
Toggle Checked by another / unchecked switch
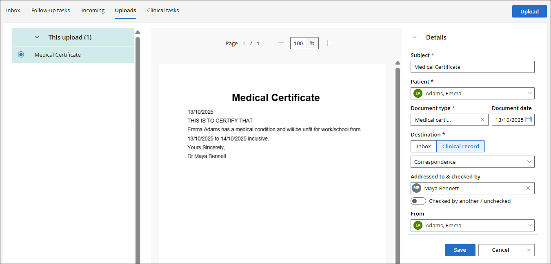point(418,201)
